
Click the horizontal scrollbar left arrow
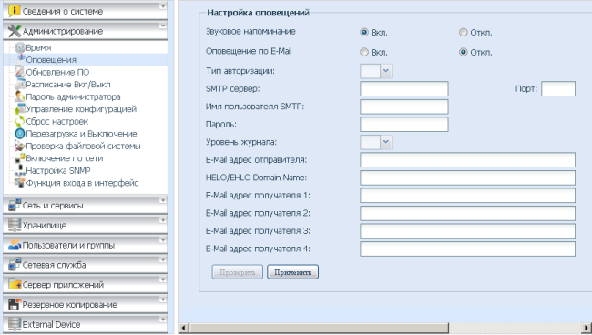(183, 328)
